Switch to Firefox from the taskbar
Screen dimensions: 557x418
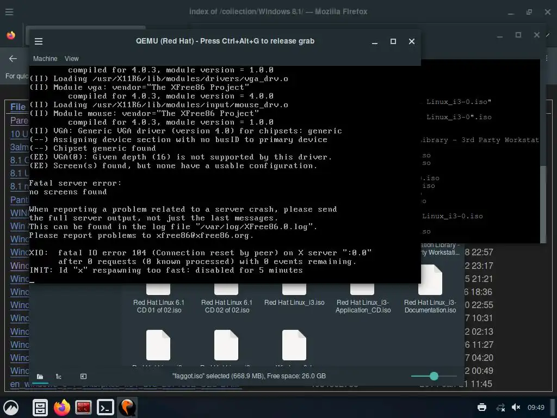pos(62,407)
